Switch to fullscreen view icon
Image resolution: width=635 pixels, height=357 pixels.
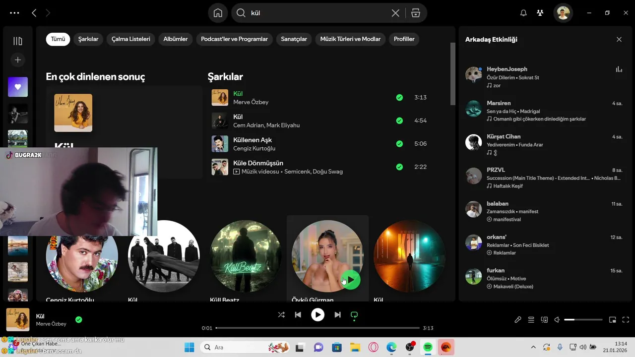pos(626,320)
